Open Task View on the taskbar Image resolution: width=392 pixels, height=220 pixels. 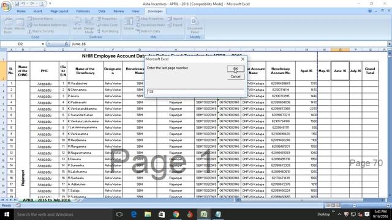pyautogui.click(x=119, y=215)
